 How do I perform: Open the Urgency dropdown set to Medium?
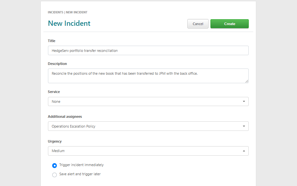148,151
